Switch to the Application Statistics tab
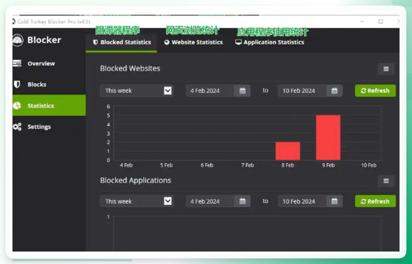Image resolution: width=412 pixels, height=264 pixels. click(x=270, y=42)
